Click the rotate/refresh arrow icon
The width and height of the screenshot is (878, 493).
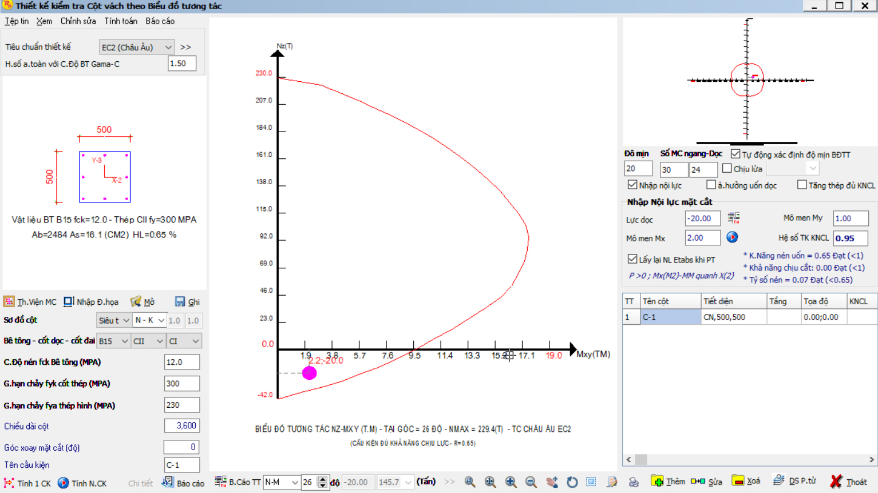[572, 482]
